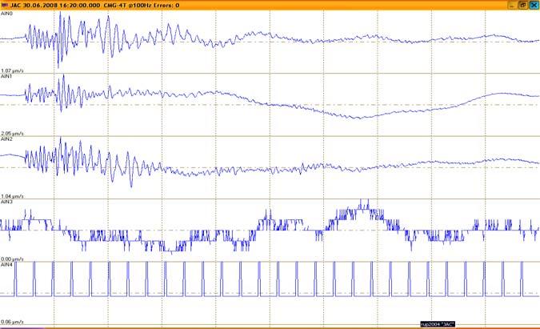
Task: Minimize the JAC waveform window
Action: pos(512,5)
